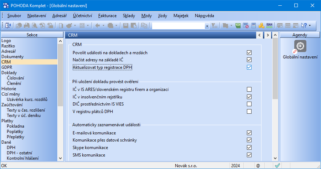Open the toolbar combo box dropdown arrow

click(x=207, y=26)
